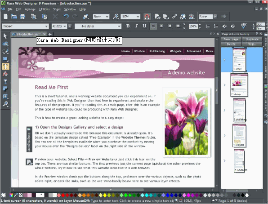Select the Selector arrow tool
Image resolution: width=268 pixels, height=204 pixels.
5,36
